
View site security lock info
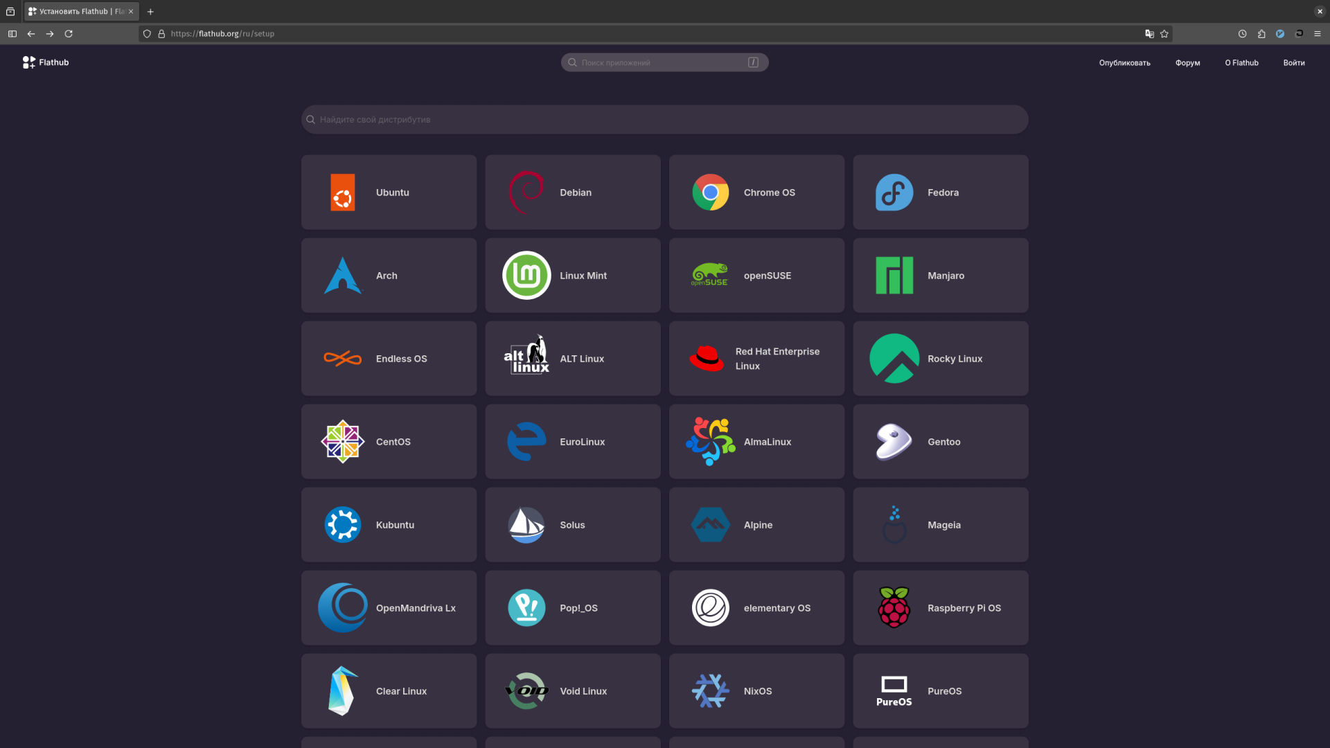click(161, 34)
